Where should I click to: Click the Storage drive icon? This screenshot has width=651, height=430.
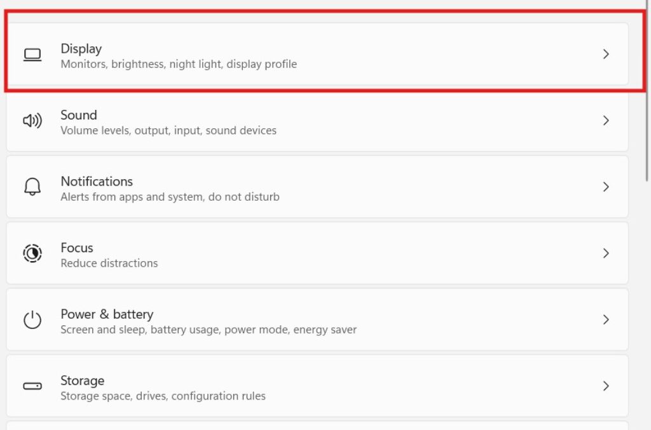click(32, 386)
